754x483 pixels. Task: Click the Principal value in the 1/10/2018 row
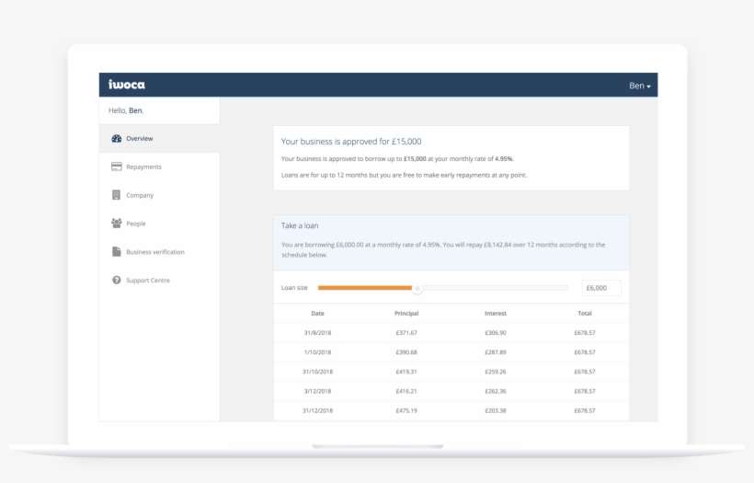coord(406,352)
